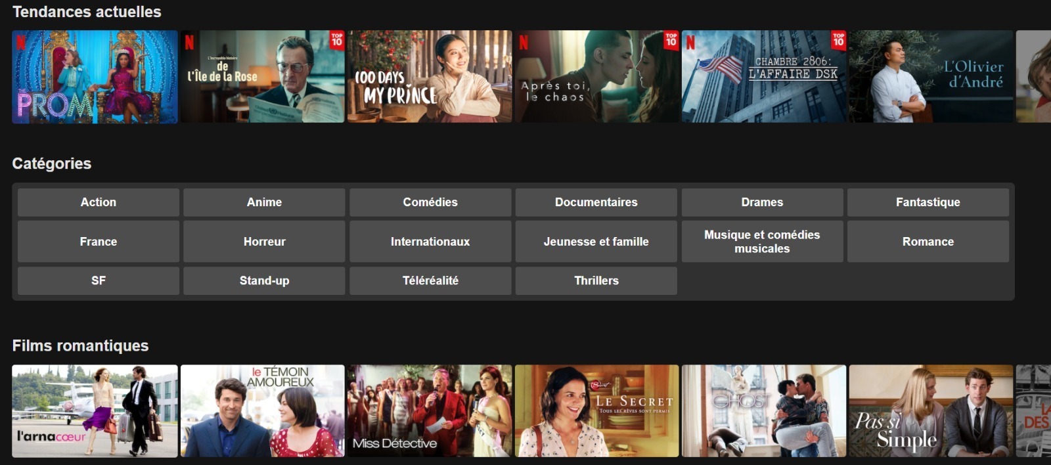
Task: Select the Anime category
Action: [264, 202]
